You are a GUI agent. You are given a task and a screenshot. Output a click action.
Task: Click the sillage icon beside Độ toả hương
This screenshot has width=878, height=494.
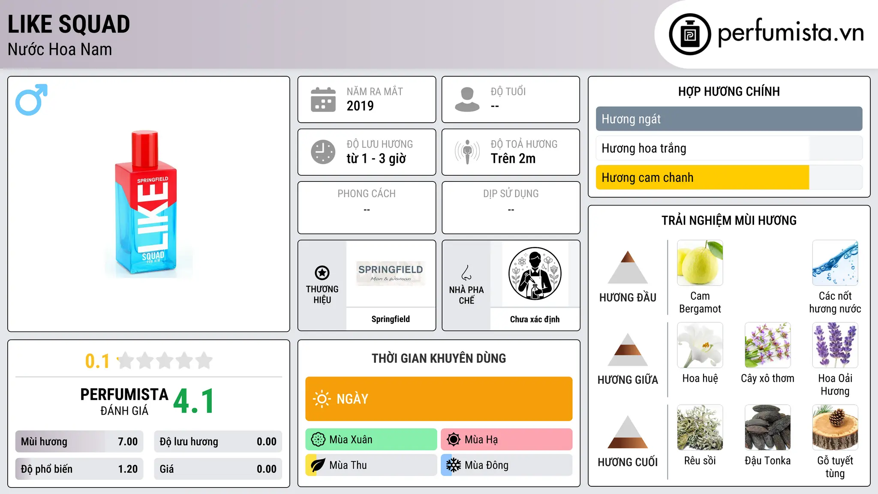coord(467,152)
